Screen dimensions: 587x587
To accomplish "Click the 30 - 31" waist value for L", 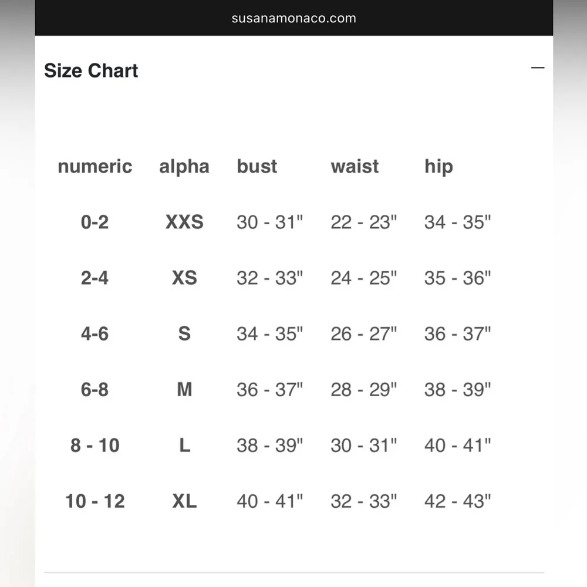I will coord(364,445).
